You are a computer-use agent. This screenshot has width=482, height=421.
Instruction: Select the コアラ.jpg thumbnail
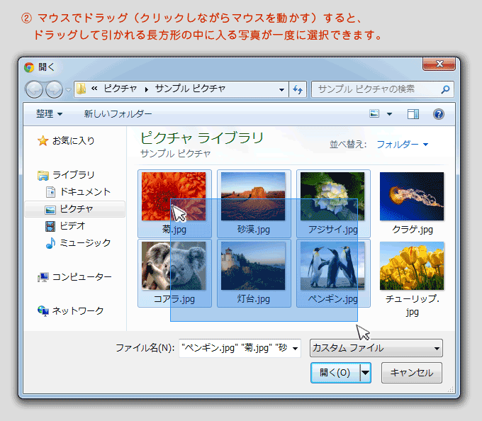[x=174, y=266]
